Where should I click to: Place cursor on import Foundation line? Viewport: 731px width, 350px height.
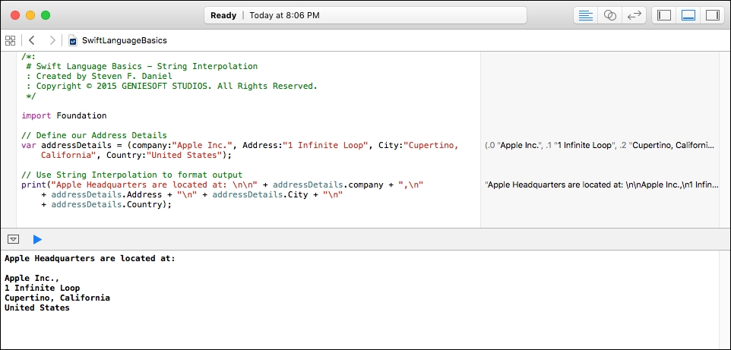(x=64, y=115)
